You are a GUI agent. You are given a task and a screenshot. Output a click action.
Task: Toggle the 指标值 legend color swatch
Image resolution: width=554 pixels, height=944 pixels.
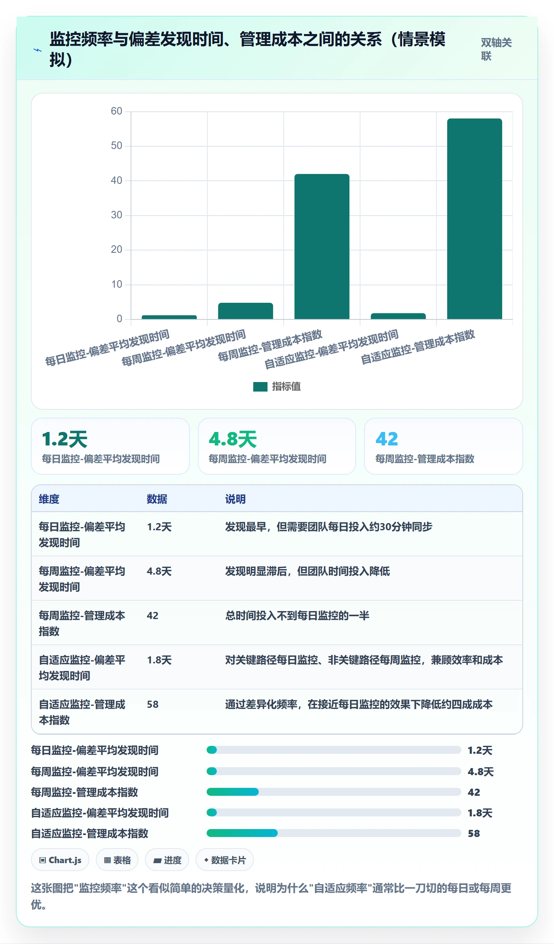click(x=260, y=386)
